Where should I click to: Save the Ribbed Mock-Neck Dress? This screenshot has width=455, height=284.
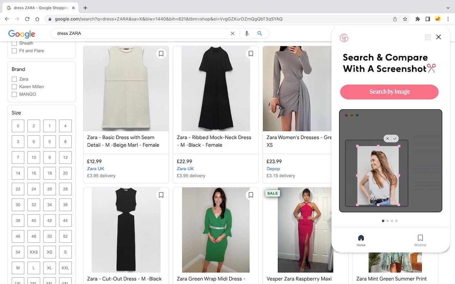[x=251, y=54]
